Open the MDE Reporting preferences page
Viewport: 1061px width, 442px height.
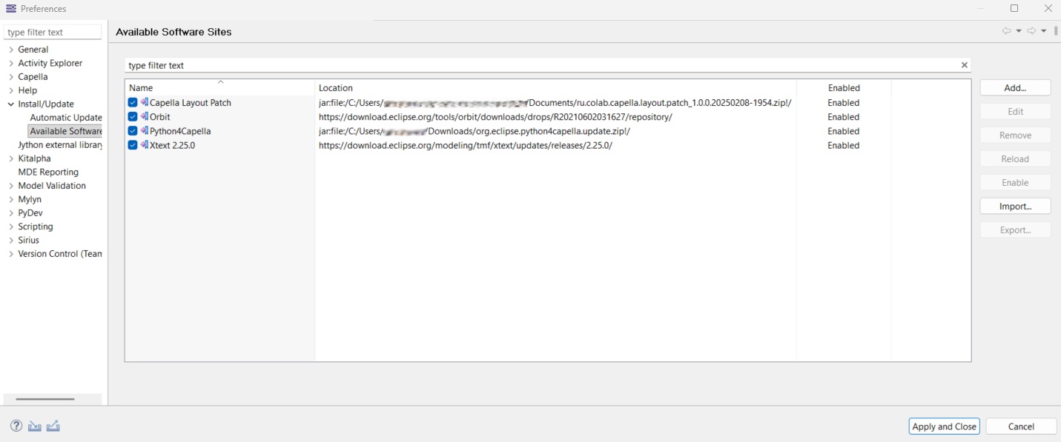(x=48, y=172)
